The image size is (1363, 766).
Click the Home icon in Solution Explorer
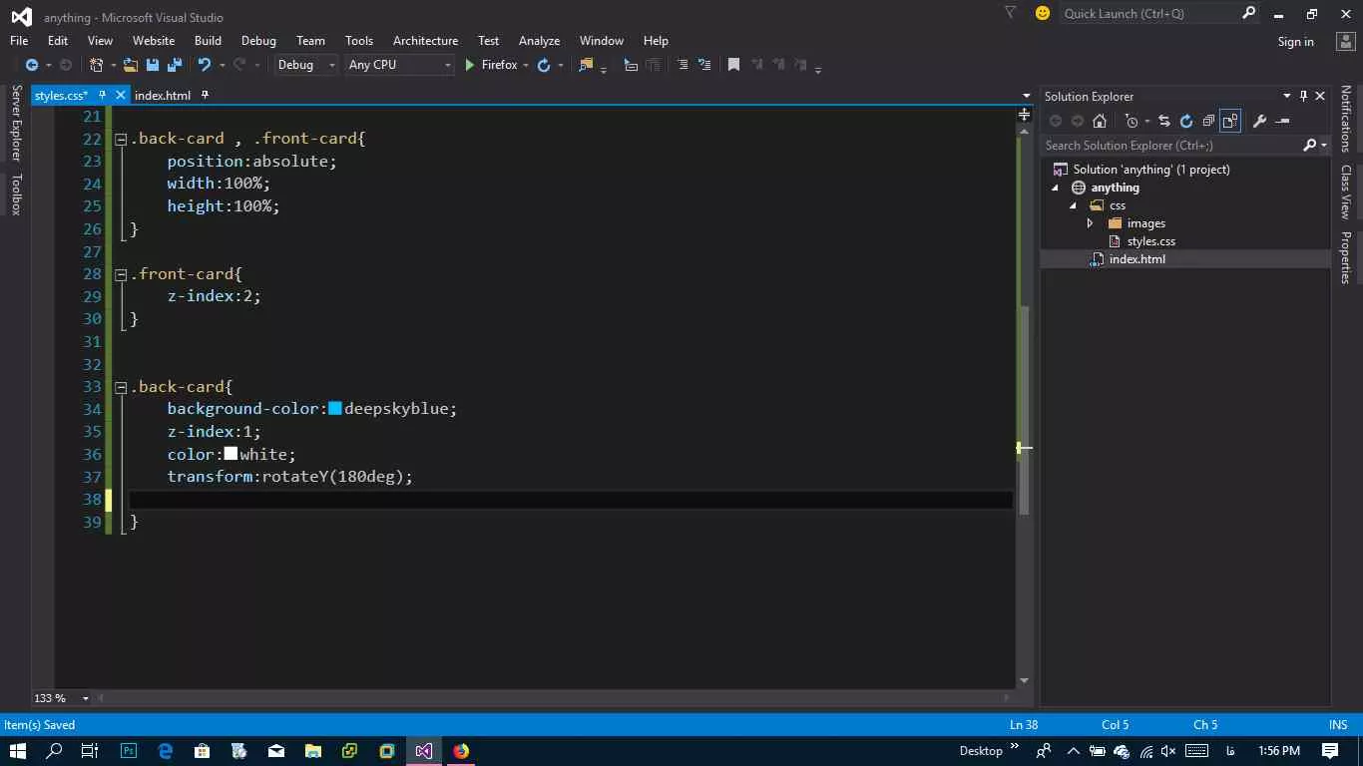[x=1100, y=121]
